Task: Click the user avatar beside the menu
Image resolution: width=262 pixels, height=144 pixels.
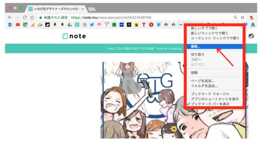Action: click(251, 36)
